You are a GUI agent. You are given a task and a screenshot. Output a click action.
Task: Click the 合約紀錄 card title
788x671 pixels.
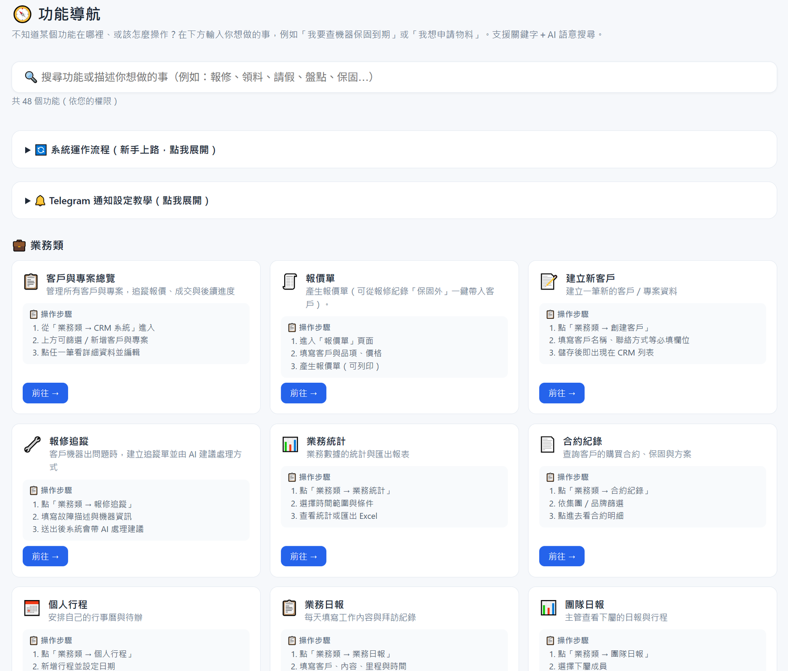coord(583,441)
